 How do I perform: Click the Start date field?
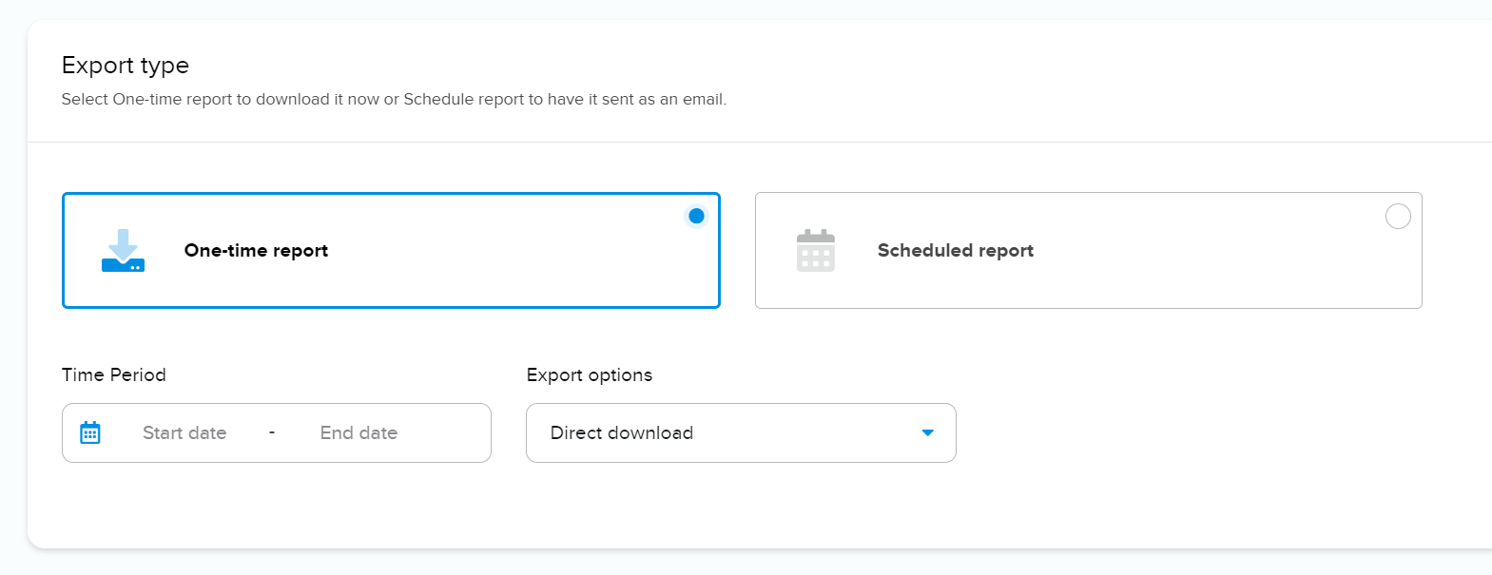(x=184, y=432)
